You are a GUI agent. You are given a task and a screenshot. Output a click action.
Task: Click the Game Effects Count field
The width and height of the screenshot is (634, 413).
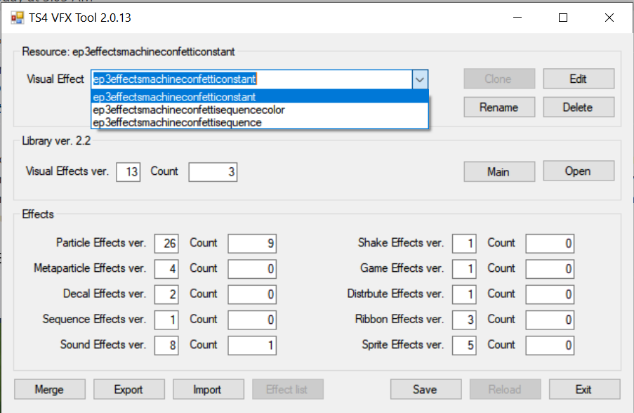pos(550,268)
